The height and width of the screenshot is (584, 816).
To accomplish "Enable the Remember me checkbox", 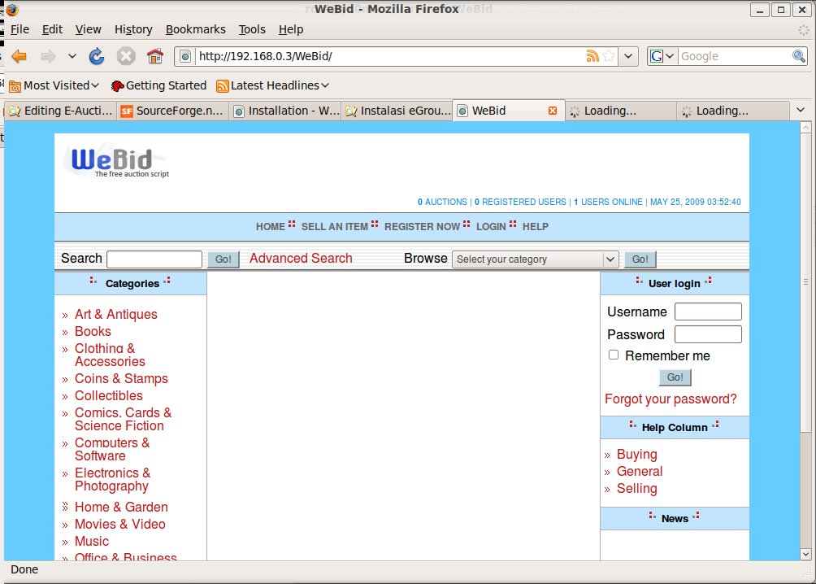I will pyautogui.click(x=614, y=355).
